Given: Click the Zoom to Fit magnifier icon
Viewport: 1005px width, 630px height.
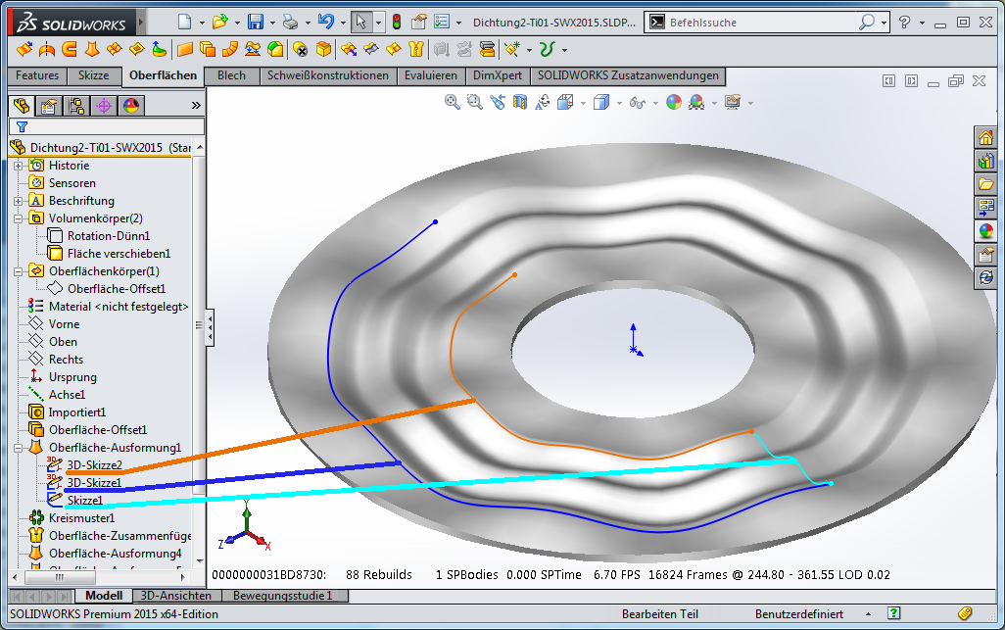Looking at the screenshot, I should pyautogui.click(x=453, y=102).
